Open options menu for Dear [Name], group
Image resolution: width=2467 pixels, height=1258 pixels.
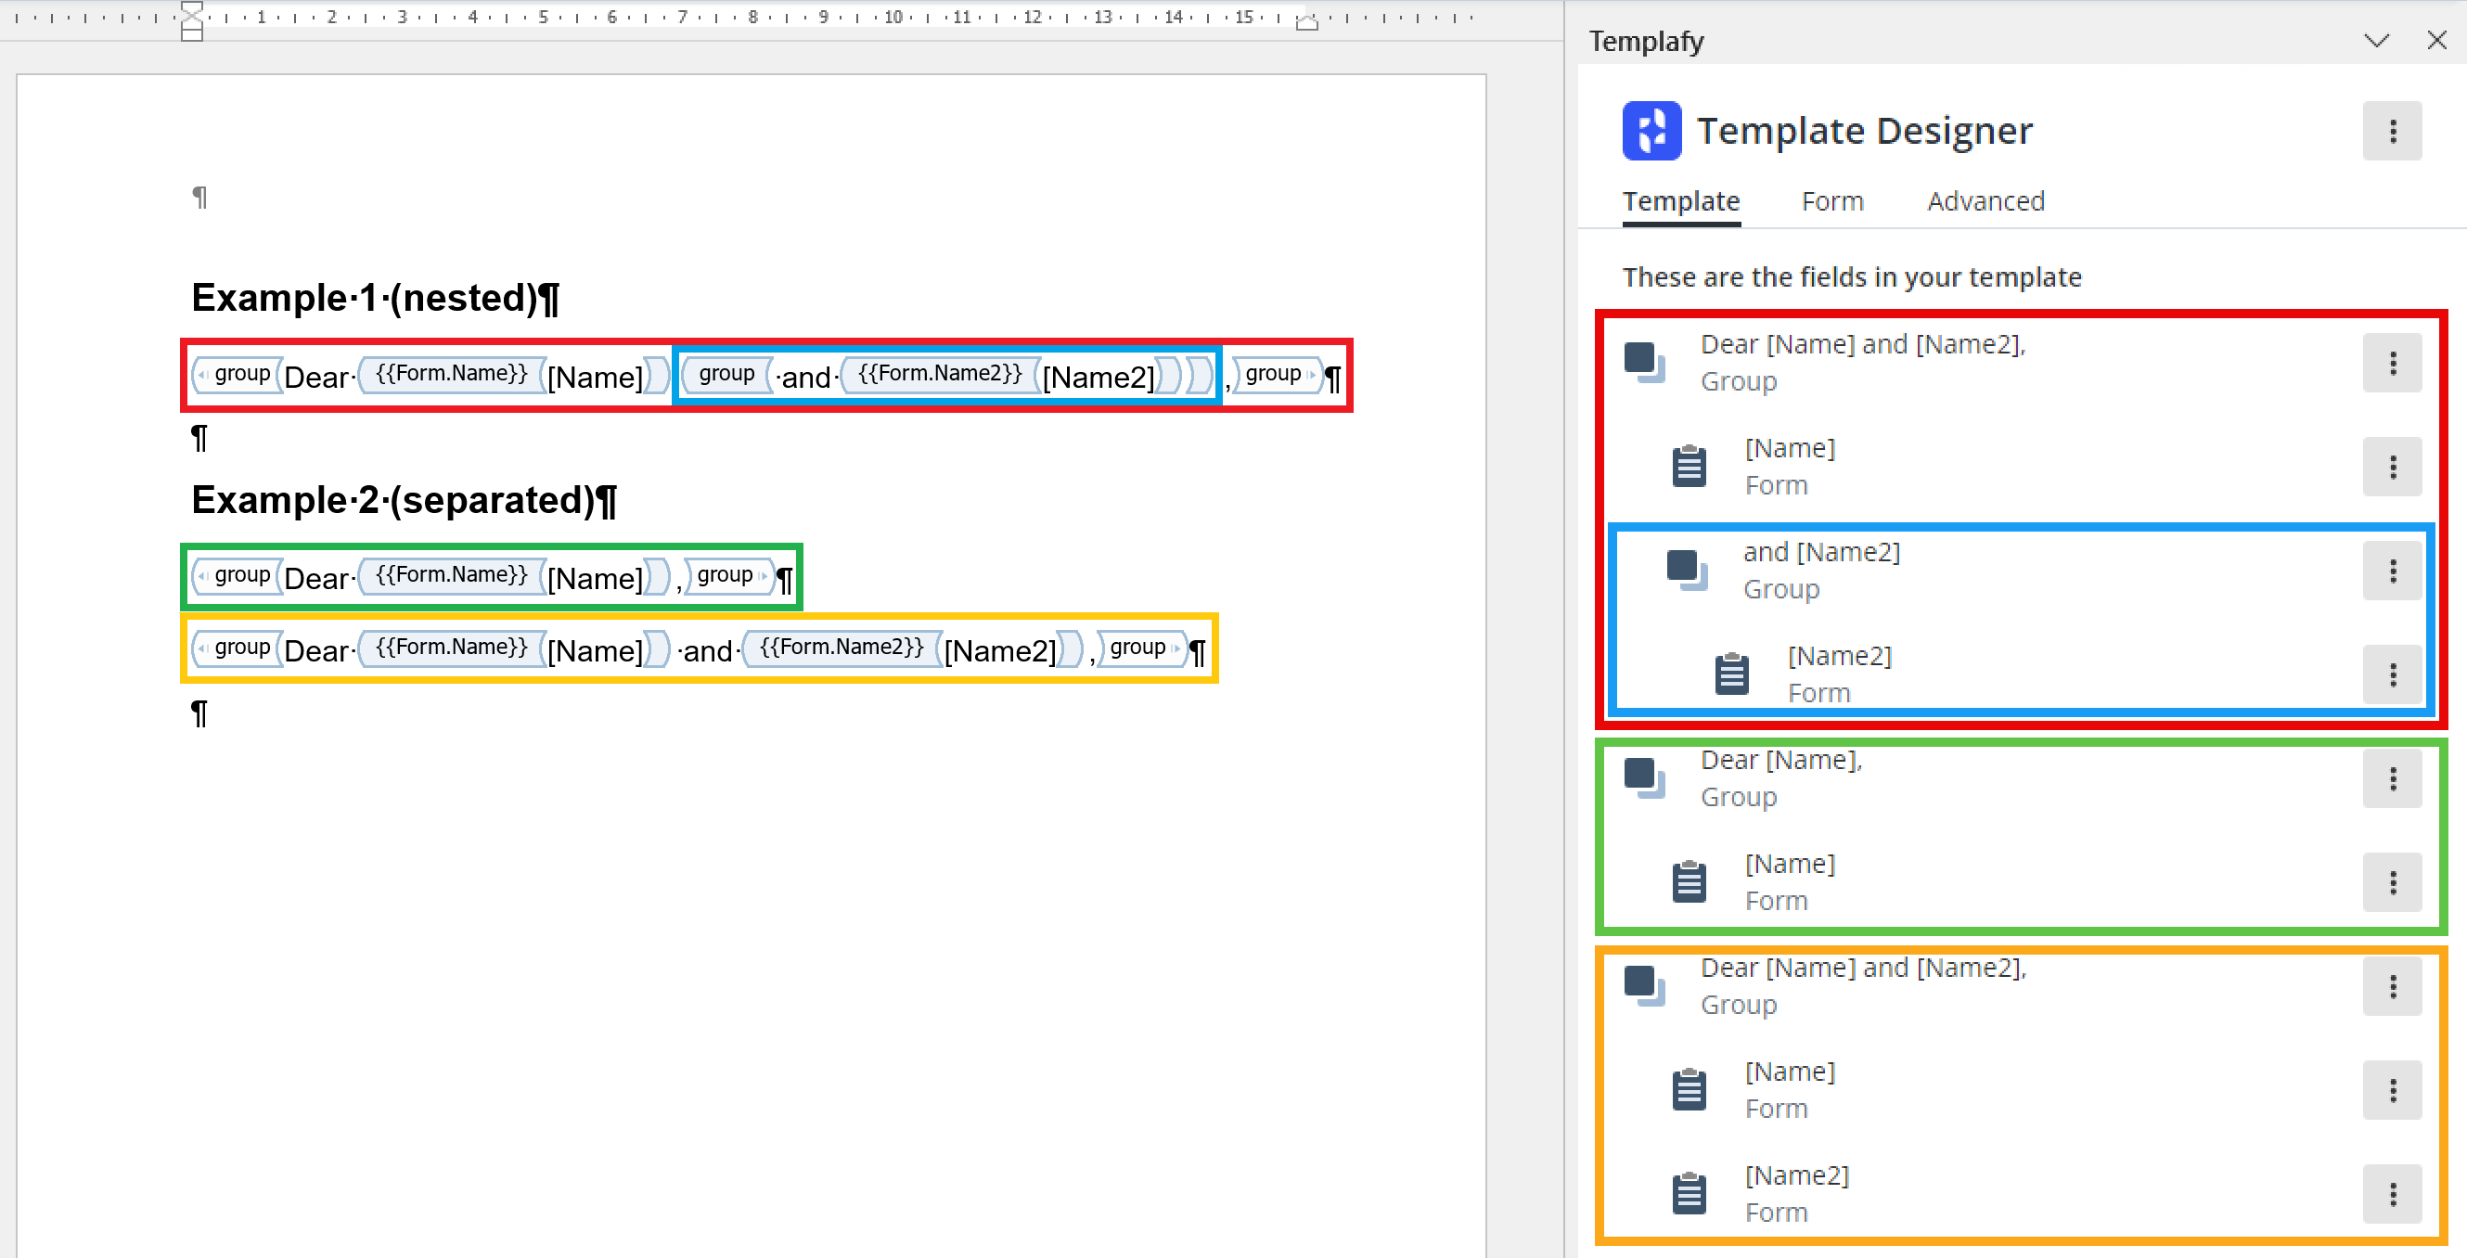(2391, 778)
